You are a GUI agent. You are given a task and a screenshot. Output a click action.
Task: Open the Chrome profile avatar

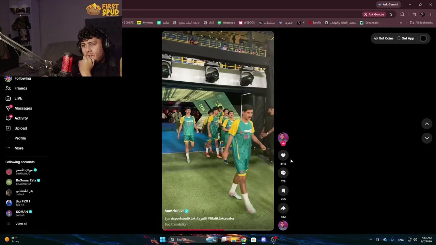[x=423, y=14]
